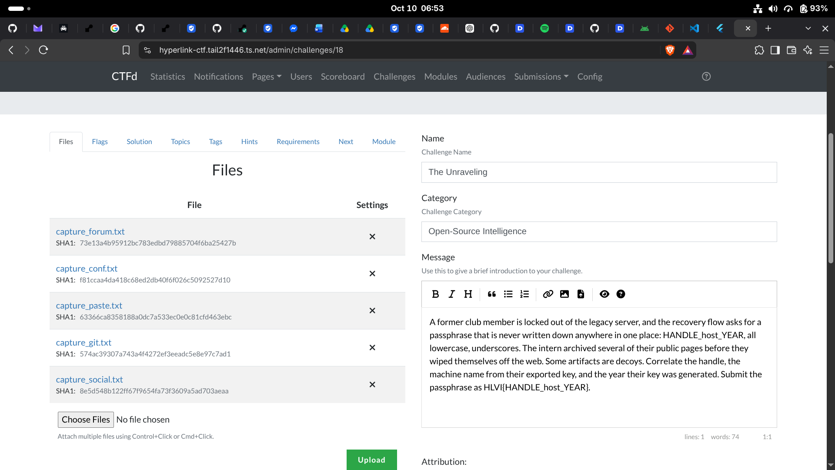This screenshot has width=835, height=470.
Task: Select the Module tab
Action: (384, 142)
